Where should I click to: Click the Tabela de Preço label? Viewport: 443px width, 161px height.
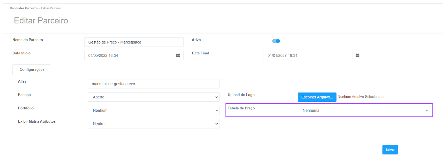pyautogui.click(x=241, y=108)
